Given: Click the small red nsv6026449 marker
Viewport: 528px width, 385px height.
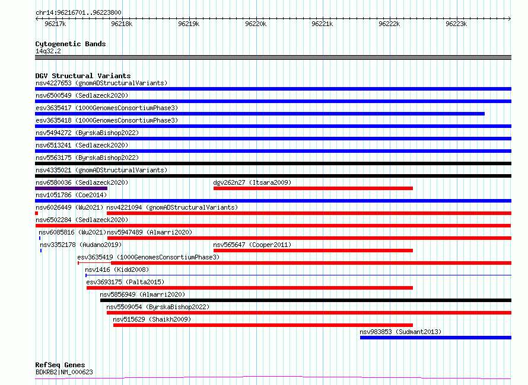Looking at the screenshot, I should pyautogui.click(x=36, y=213).
